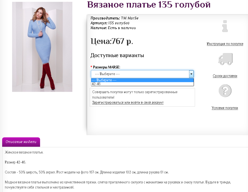Open the Условия покупки link
This screenshot has height=192, width=248.
pos(225,108)
